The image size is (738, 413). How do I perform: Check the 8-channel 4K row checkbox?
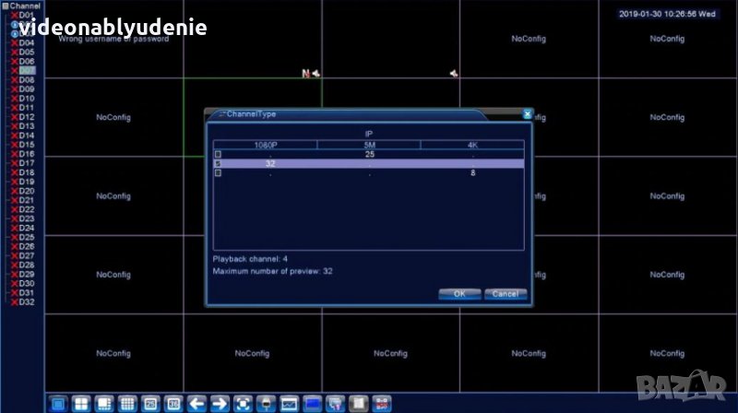219,172
